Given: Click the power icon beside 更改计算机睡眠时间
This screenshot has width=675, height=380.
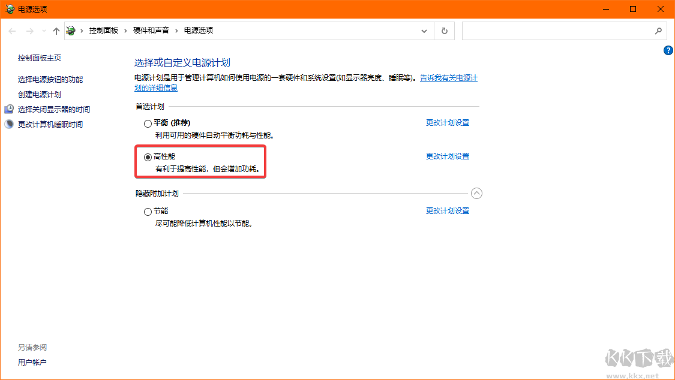Looking at the screenshot, I should [9, 124].
